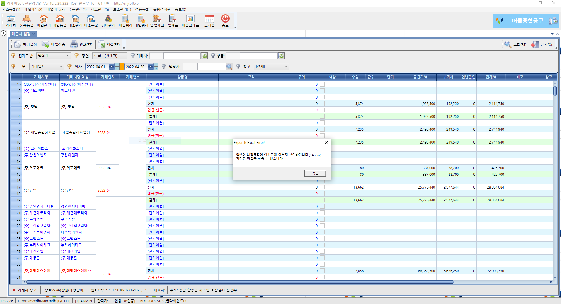Viewport: 561px width, 304px height.
Task: Open the 일별재고 toolbar icon
Action: (x=157, y=21)
